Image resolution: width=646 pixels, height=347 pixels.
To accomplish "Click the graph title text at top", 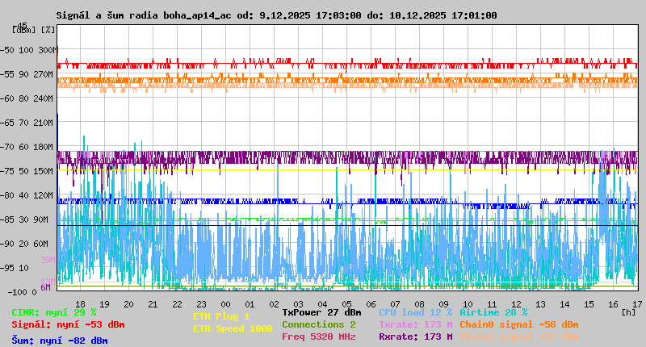I will (276, 15).
